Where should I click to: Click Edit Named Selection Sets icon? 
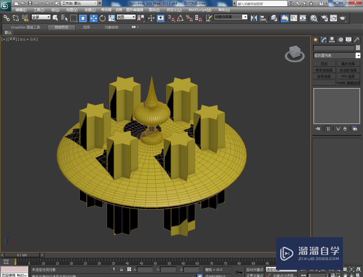(208, 18)
